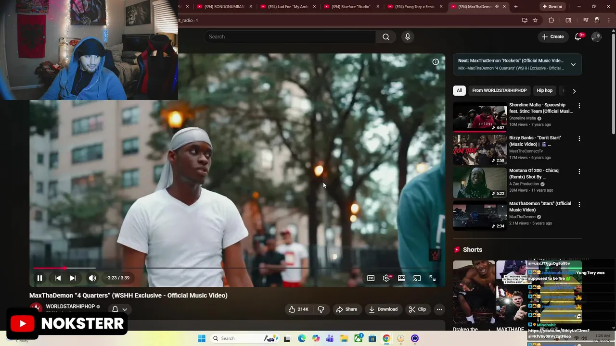Open Microsoft Edge from taskbar
The width and height of the screenshot is (616, 346).
point(302,338)
